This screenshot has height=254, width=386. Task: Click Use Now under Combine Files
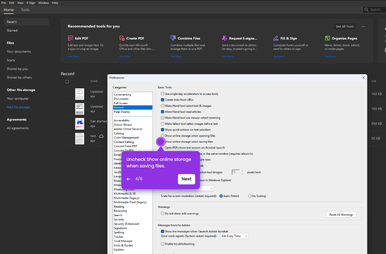(x=176, y=56)
